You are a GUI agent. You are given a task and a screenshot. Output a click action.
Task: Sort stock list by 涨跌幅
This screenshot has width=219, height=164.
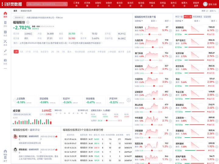139,21
